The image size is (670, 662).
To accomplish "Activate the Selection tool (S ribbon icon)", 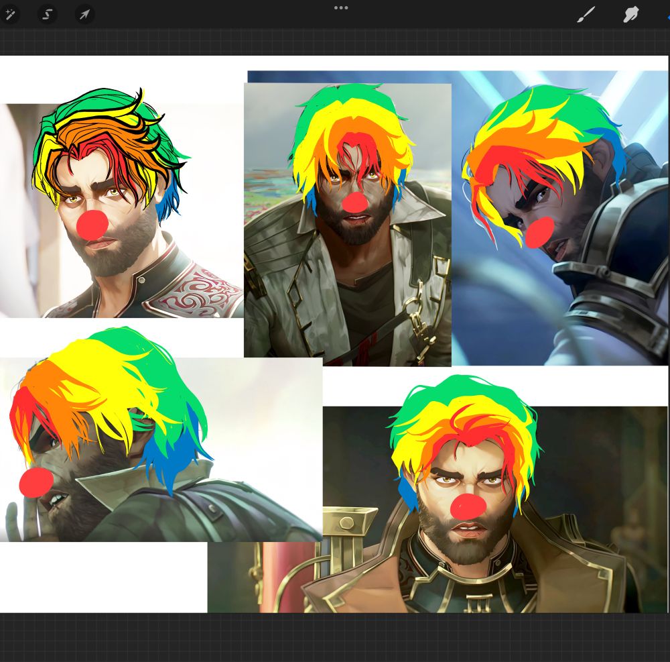I will (47, 15).
